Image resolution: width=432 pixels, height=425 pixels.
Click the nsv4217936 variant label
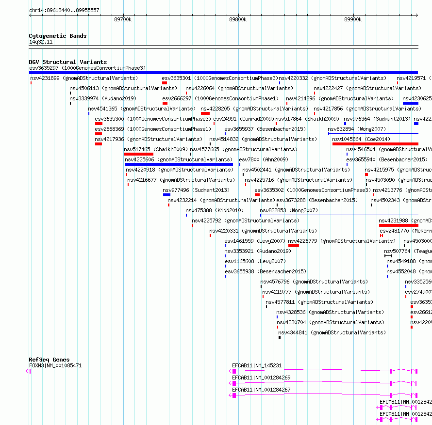click(x=149, y=139)
